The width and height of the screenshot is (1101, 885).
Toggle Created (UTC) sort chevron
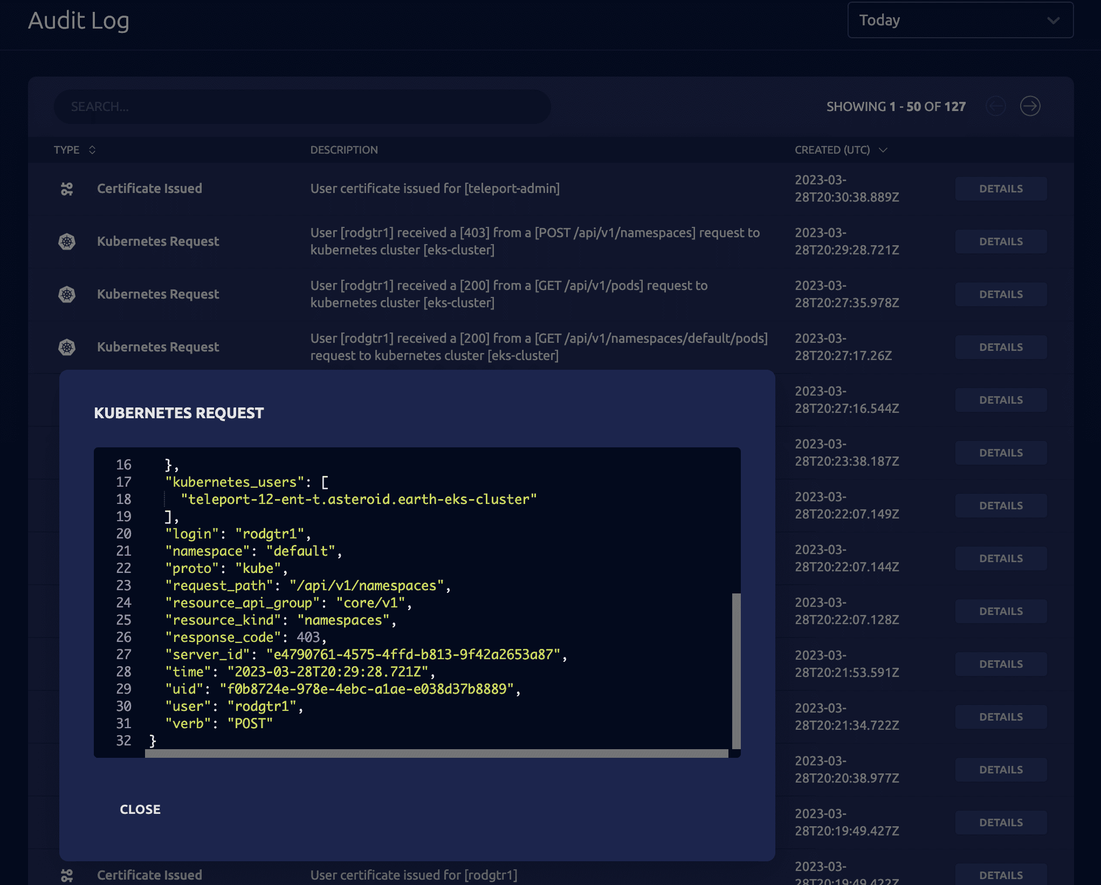coord(883,150)
